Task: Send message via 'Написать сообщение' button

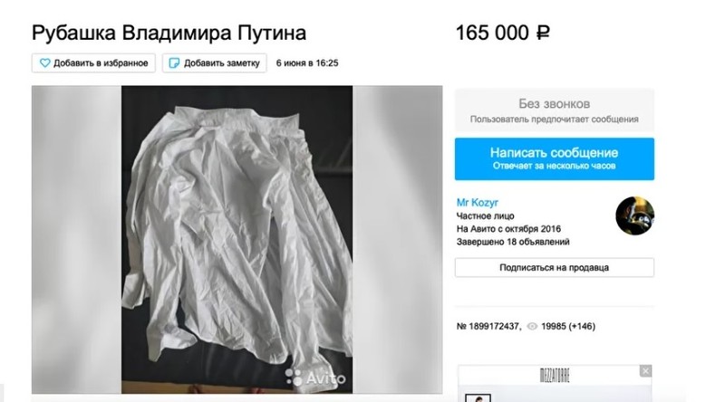Action: [x=554, y=158]
